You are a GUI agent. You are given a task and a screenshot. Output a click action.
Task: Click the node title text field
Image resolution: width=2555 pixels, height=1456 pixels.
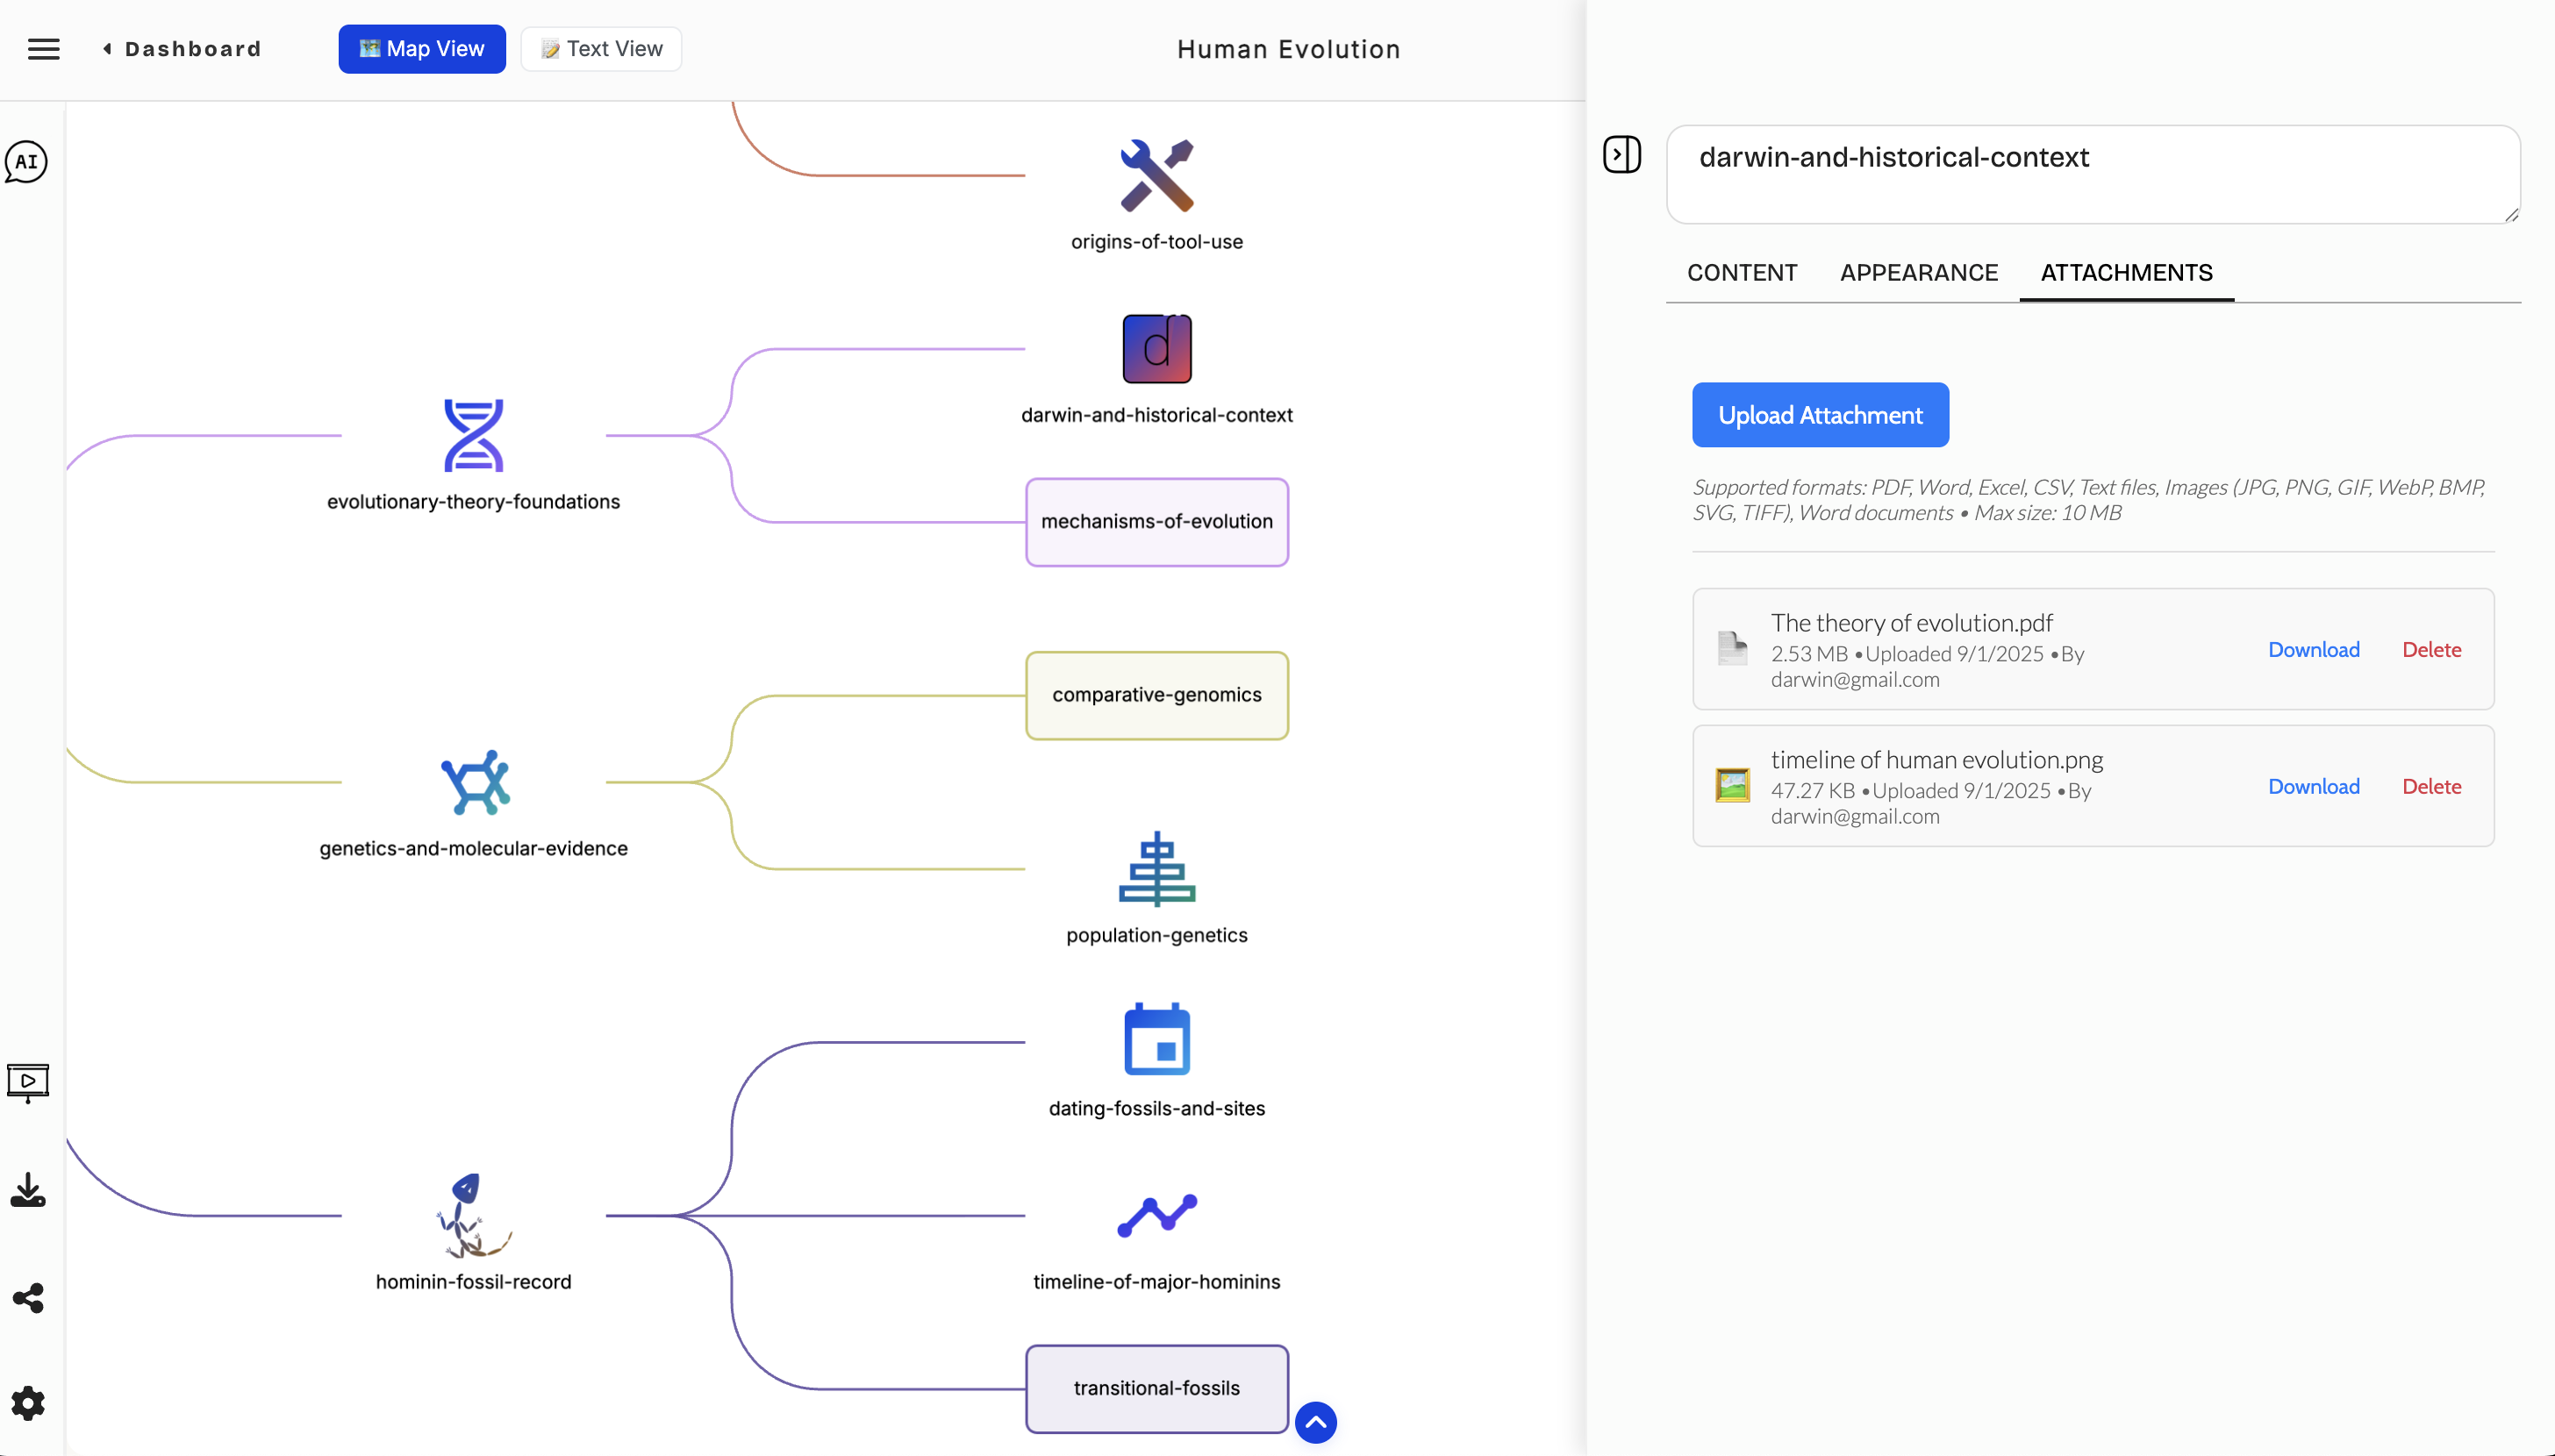point(2090,174)
